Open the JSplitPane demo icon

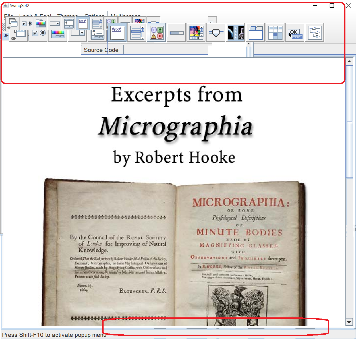235,33
